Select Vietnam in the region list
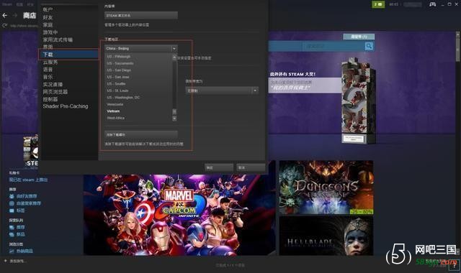Image resolution: width=461 pixels, height=273 pixels. coord(113,111)
